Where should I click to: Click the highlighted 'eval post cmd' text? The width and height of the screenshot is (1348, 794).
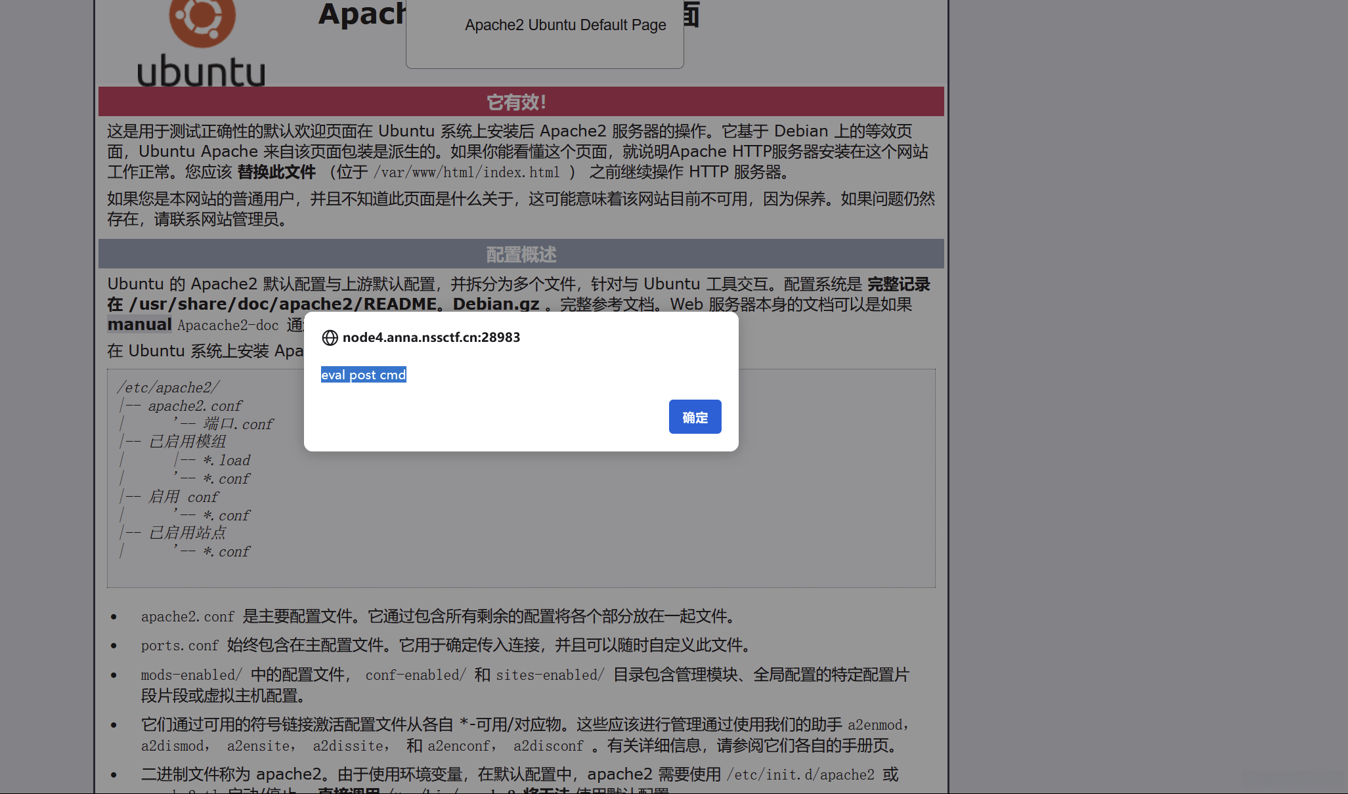[x=363, y=375]
